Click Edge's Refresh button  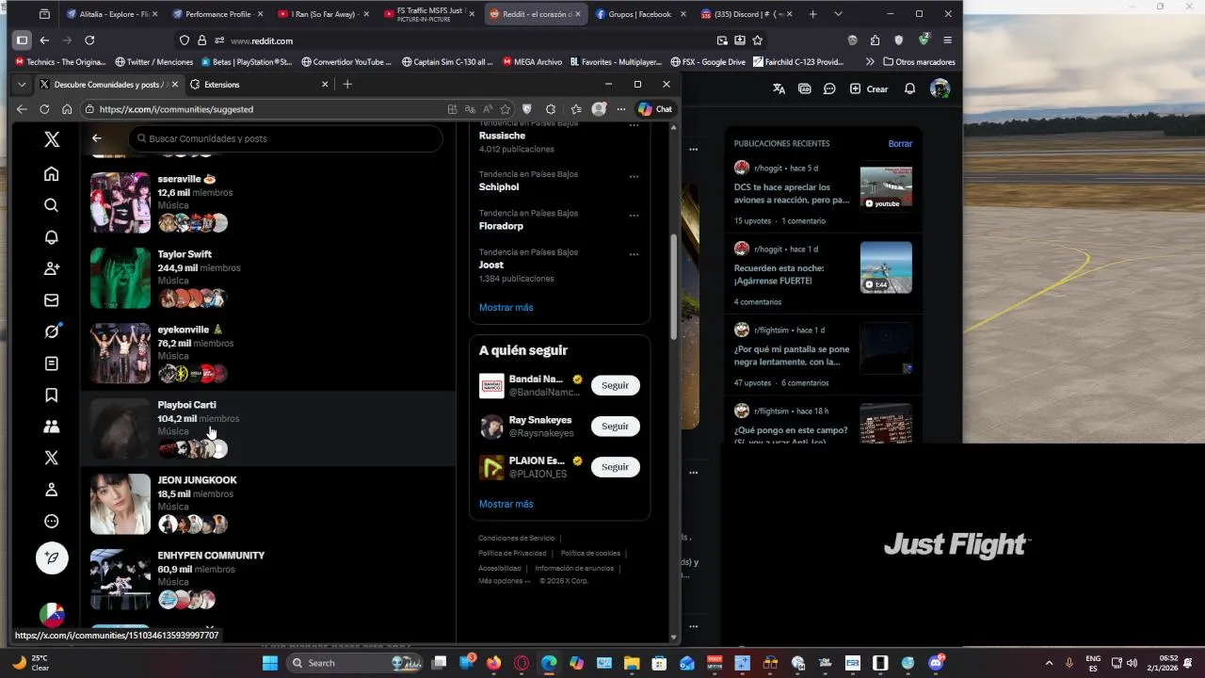tap(44, 109)
